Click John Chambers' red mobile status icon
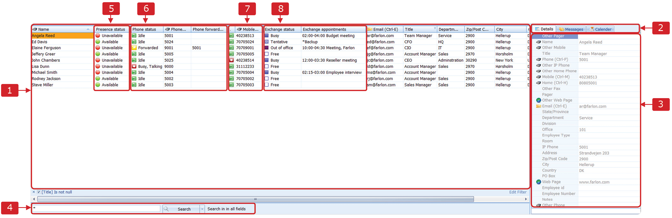 pyautogui.click(x=231, y=60)
